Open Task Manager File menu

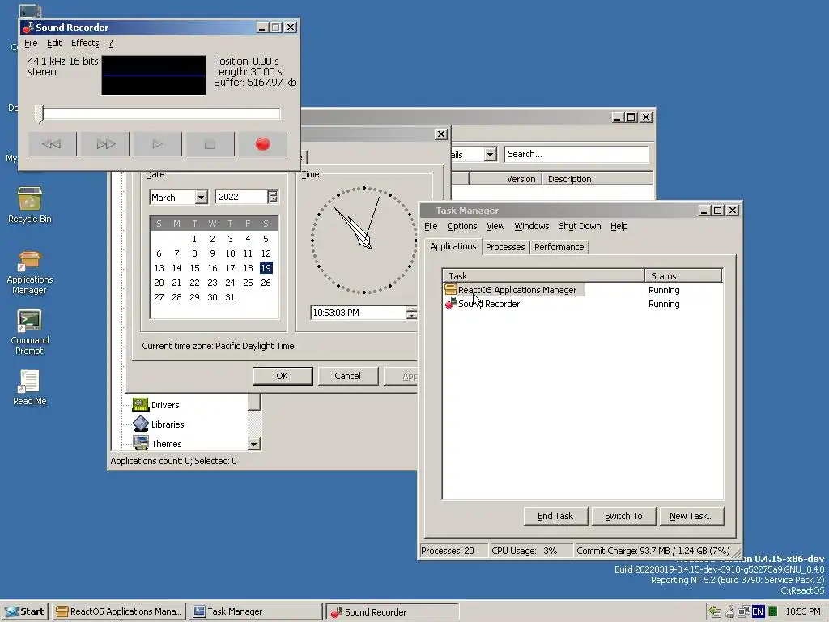431,227
